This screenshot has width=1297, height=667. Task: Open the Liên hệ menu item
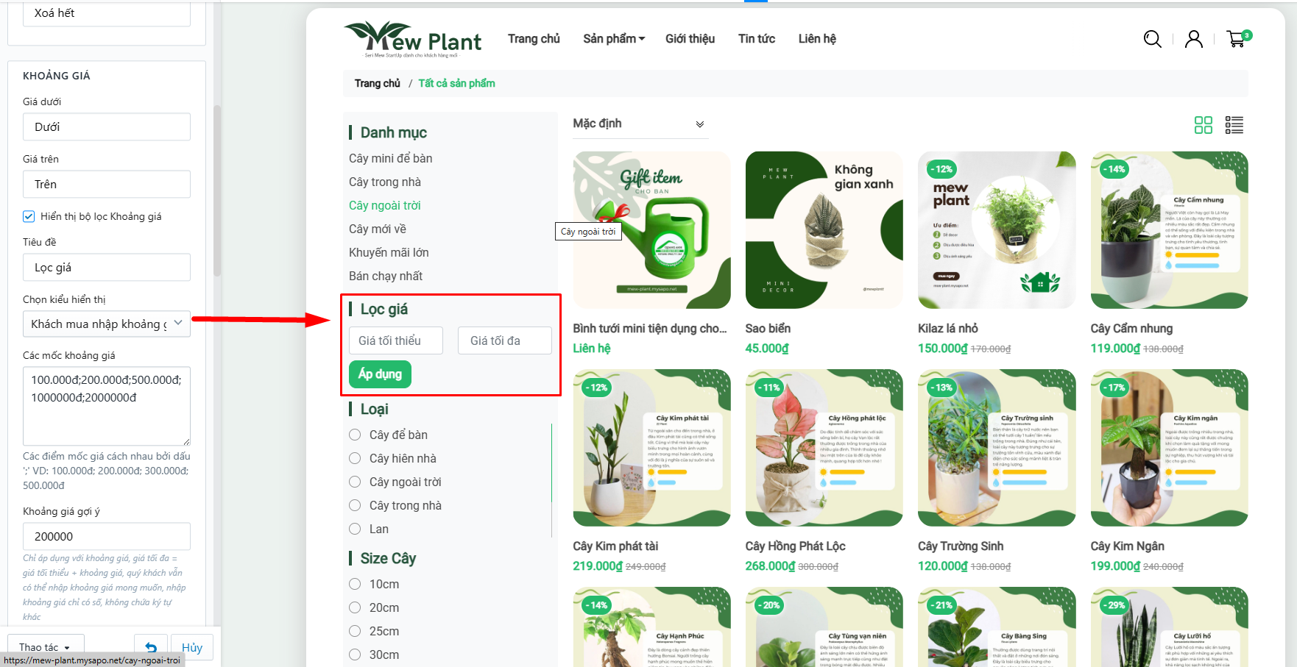coord(817,38)
